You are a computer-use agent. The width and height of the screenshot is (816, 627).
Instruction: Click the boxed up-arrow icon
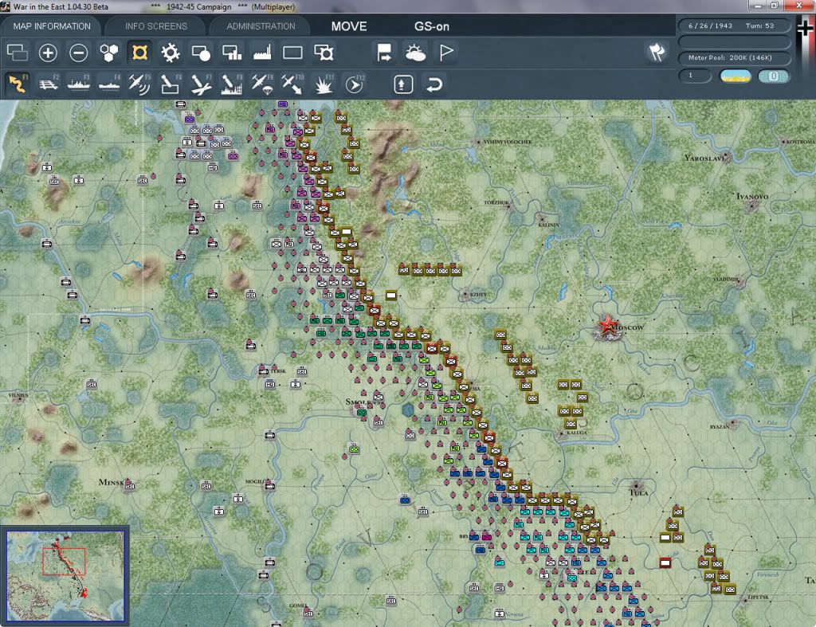(x=403, y=84)
